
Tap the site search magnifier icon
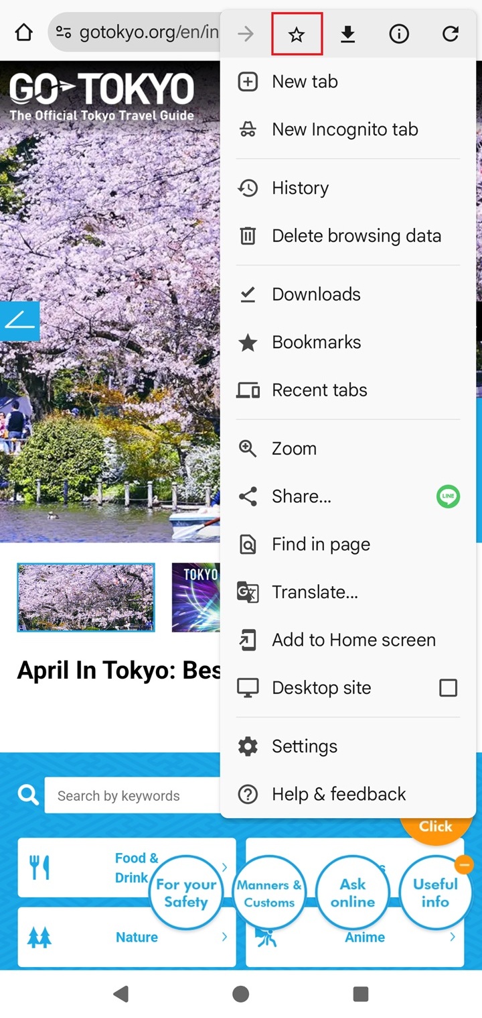[28, 795]
